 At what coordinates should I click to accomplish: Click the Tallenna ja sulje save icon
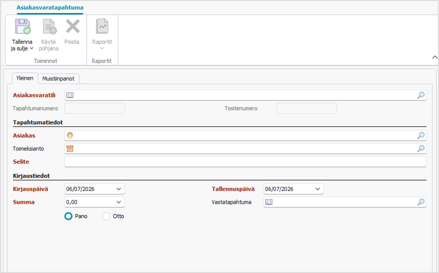click(22, 27)
